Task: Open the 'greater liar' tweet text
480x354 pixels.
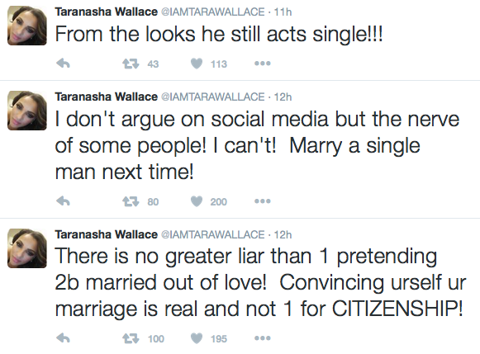Action: (260, 282)
